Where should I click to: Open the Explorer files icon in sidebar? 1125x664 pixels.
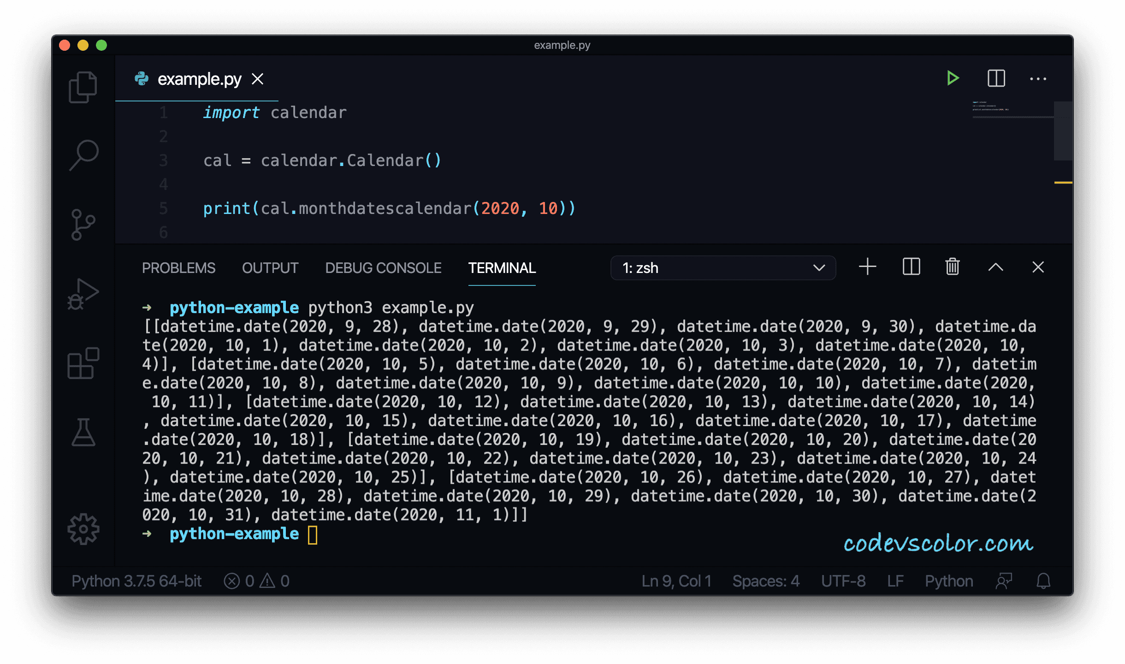[83, 87]
